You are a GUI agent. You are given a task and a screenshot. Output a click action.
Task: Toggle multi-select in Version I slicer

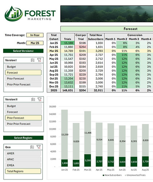click(x=33, y=60)
